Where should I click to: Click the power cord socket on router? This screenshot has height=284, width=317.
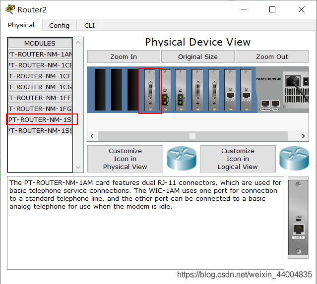[293, 80]
